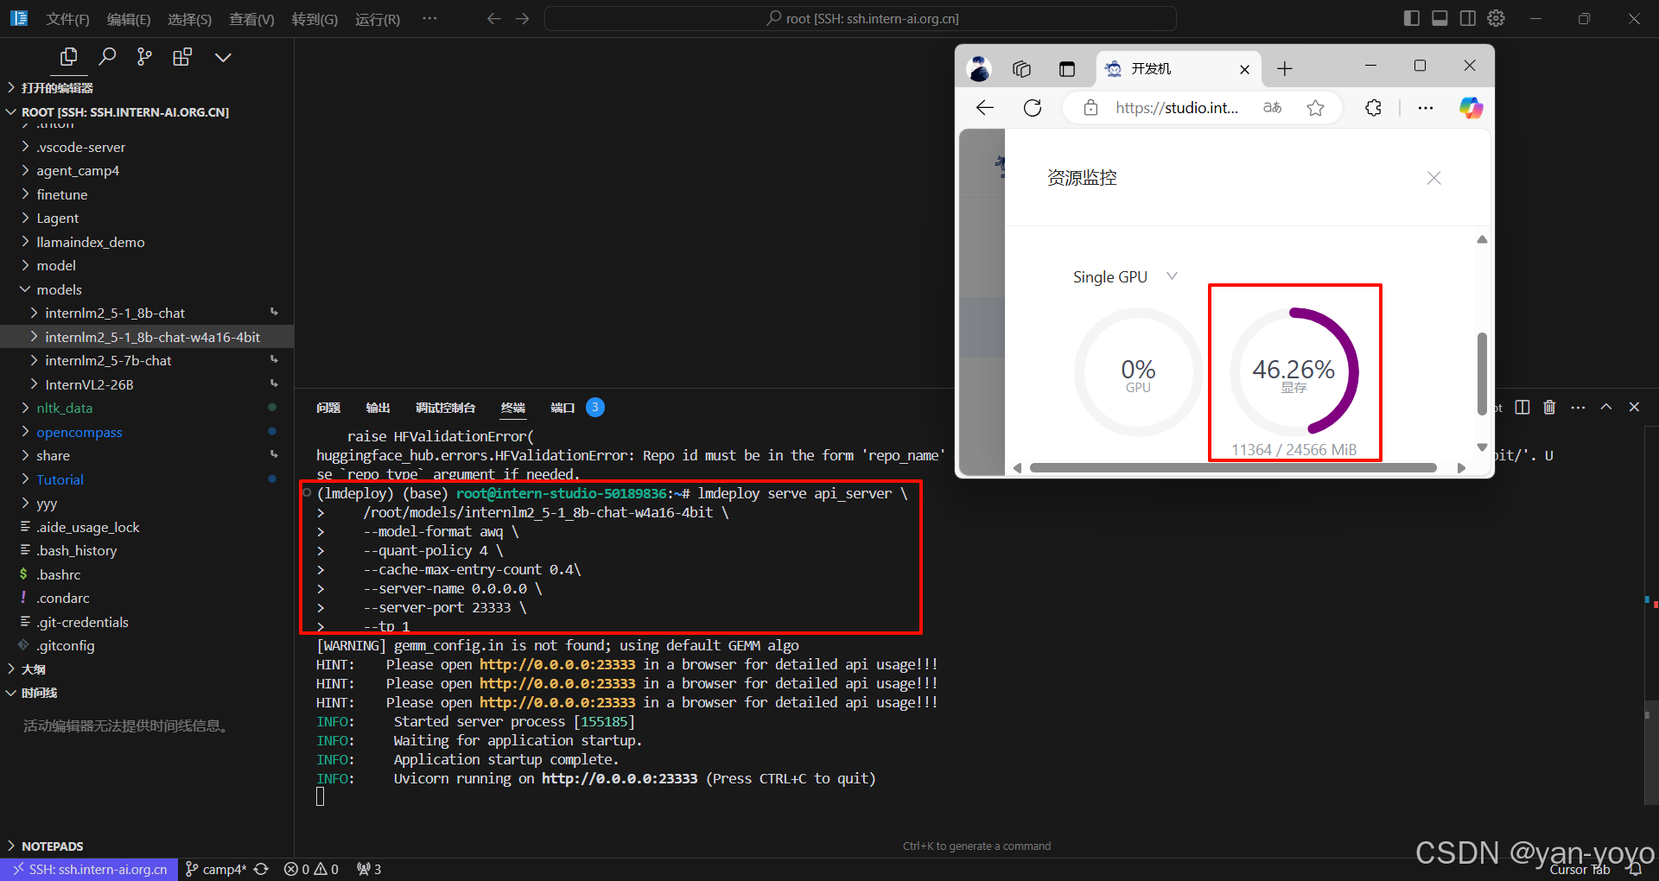Open the Single GPU dropdown
The width and height of the screenshot is (1659, 881).
[x=1172, y=276]
